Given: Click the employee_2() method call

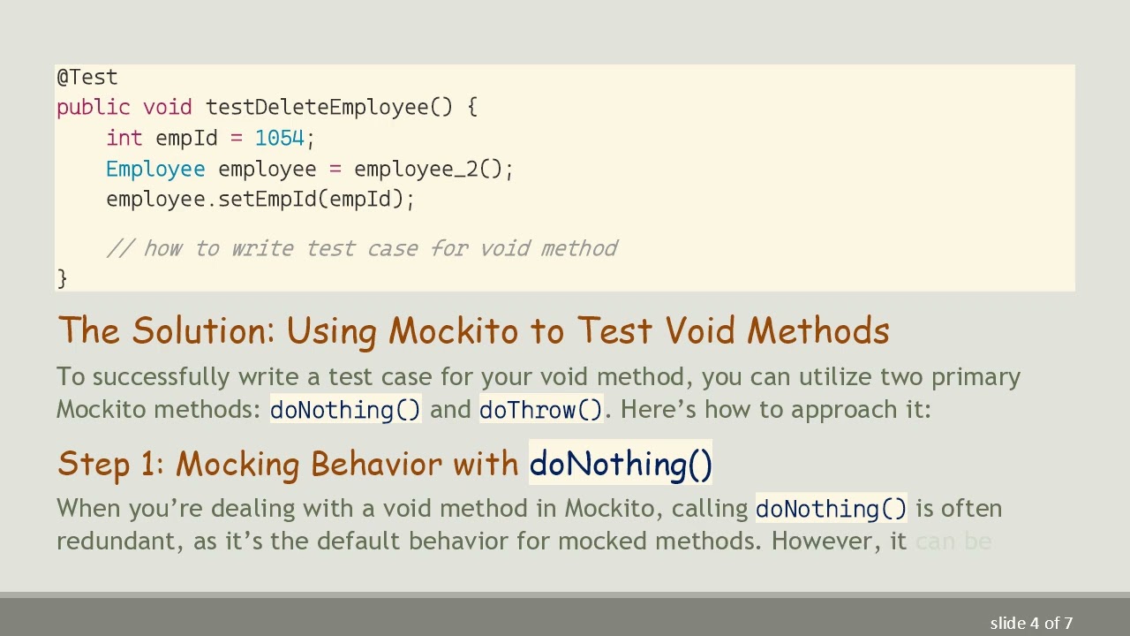Looking at the screenshot, I should [x=433, y=170].
